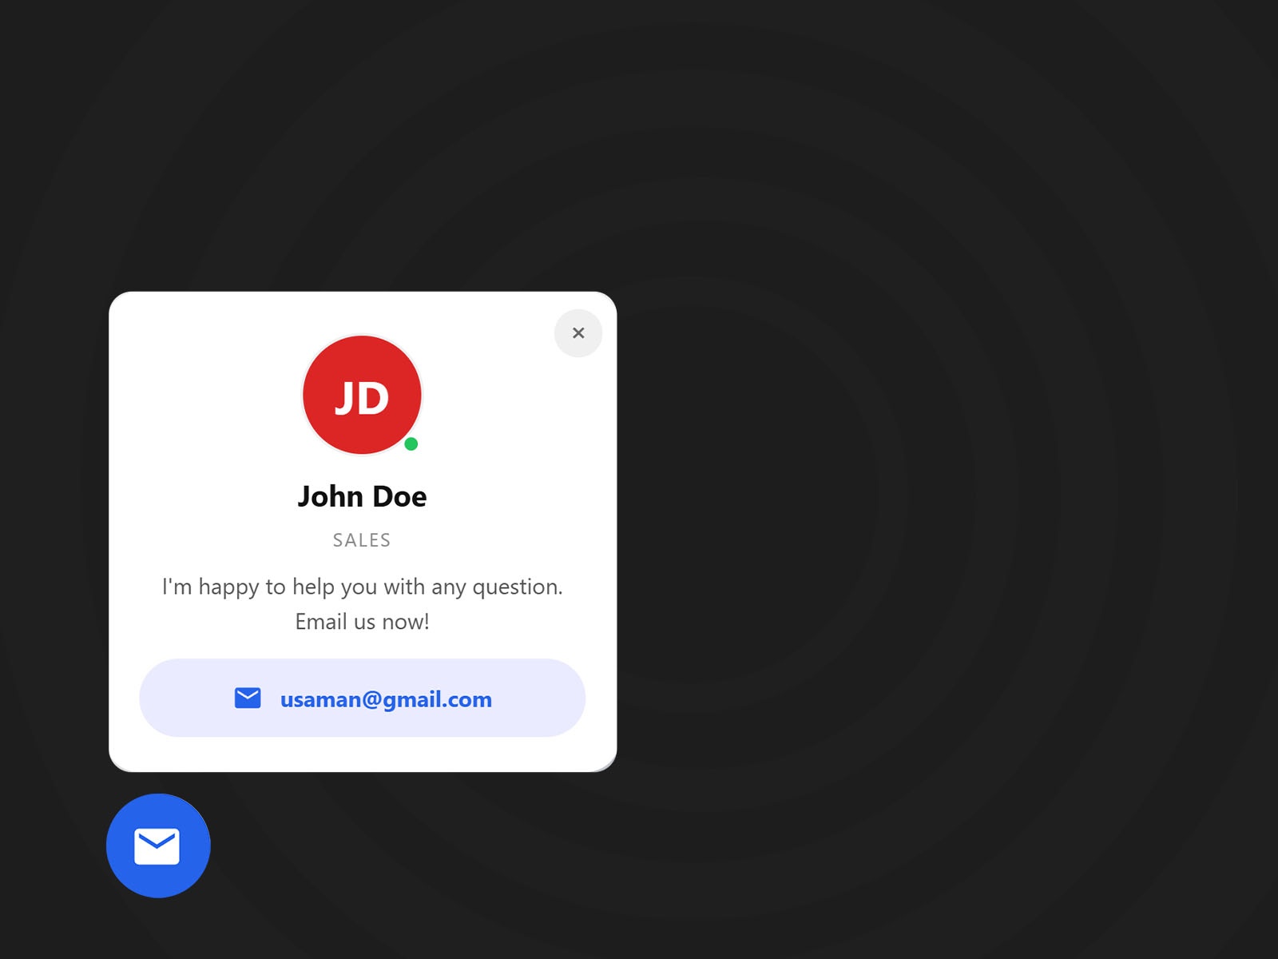The height and width of the screenshot is (959, 1278).
Task: Click the John Doe name heading
Action: [x=362, y=495]
